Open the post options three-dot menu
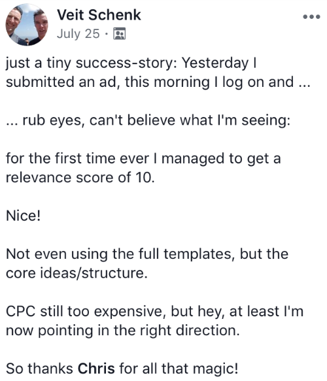 coord(311,17)
